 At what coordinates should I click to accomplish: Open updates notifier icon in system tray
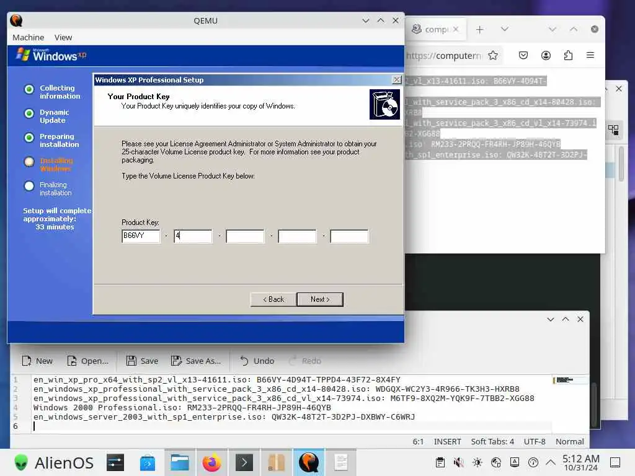[533, 462]
